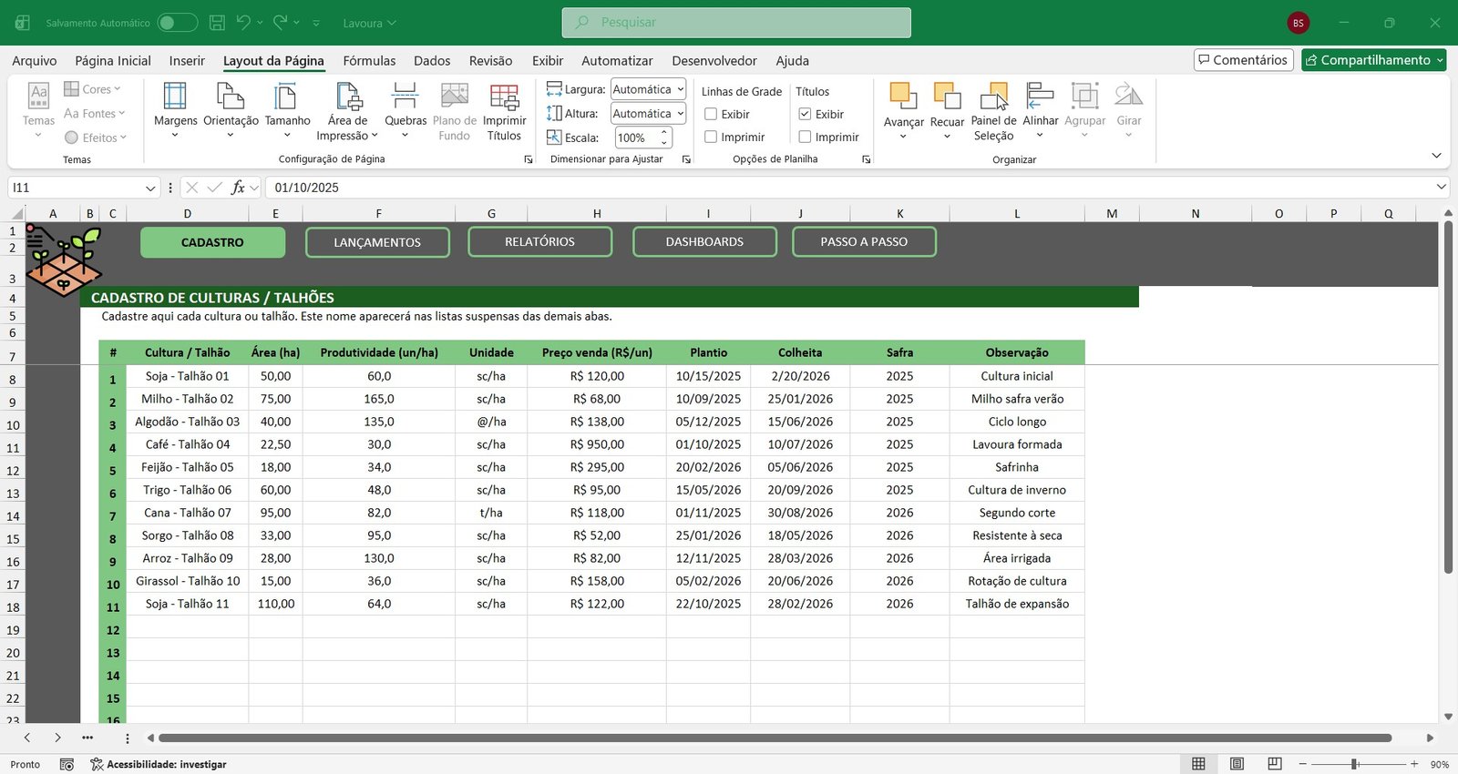
Task: Open the Margens page margins menu
Action: (x=175, y=110)
